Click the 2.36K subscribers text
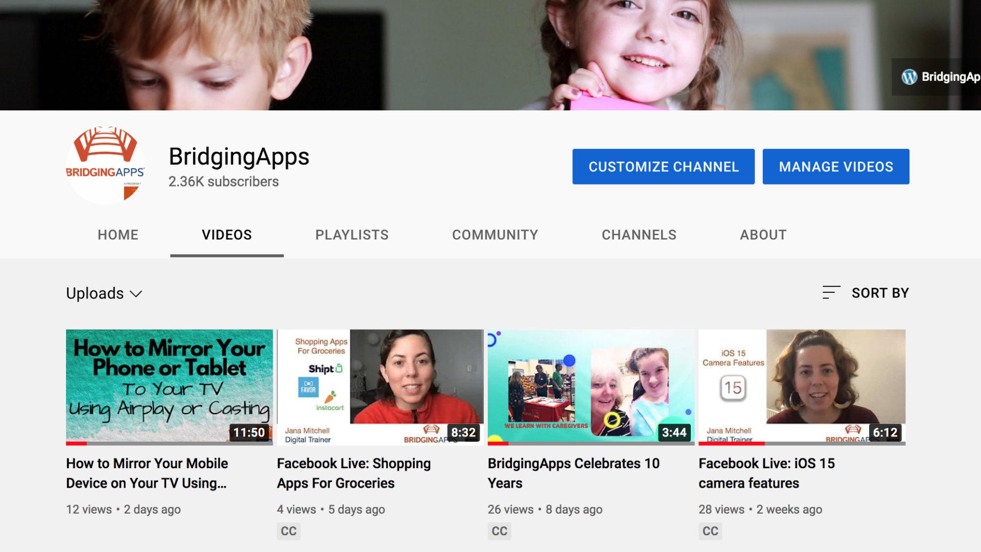The width and height of the screenshot is (981, 552). click(x=224, y=181)
